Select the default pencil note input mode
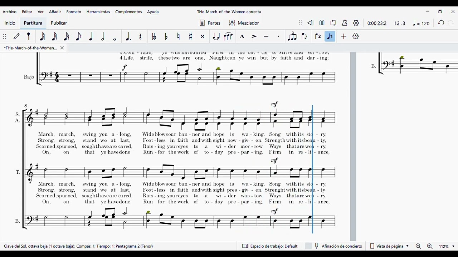The height and width of the screenshot is (257, 458). click(16, 36)
